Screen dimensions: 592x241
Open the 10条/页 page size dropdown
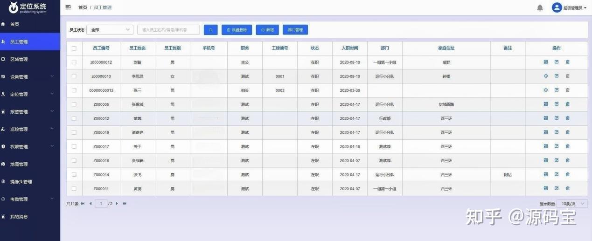(x=573, y=204)
